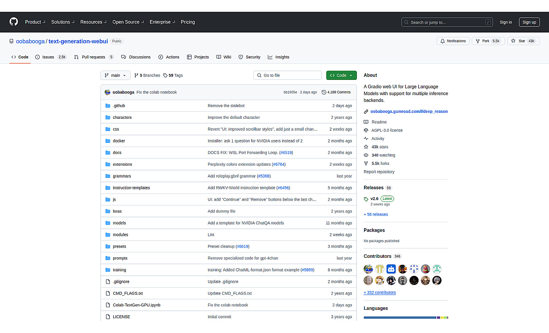Image resolution: width=549 pixels, height=333 pixels.
Task: Open the Resources dropdown menu
Action: pyautogui.click(x=93, y=22)
